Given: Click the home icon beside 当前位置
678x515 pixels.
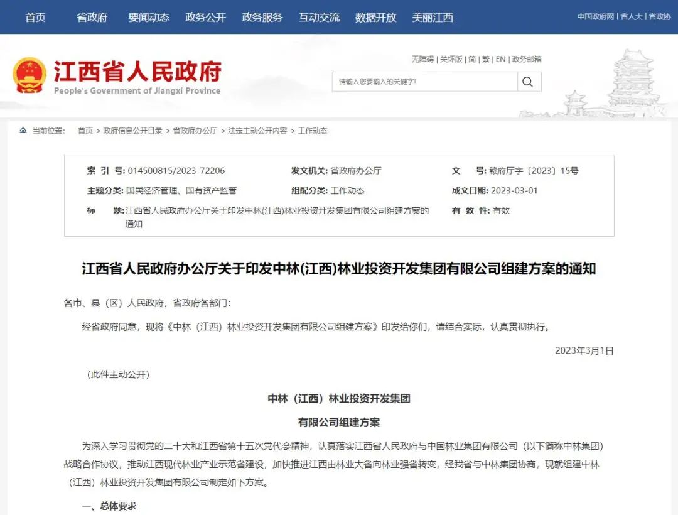Looking at the screenshot, I should 23,130.
